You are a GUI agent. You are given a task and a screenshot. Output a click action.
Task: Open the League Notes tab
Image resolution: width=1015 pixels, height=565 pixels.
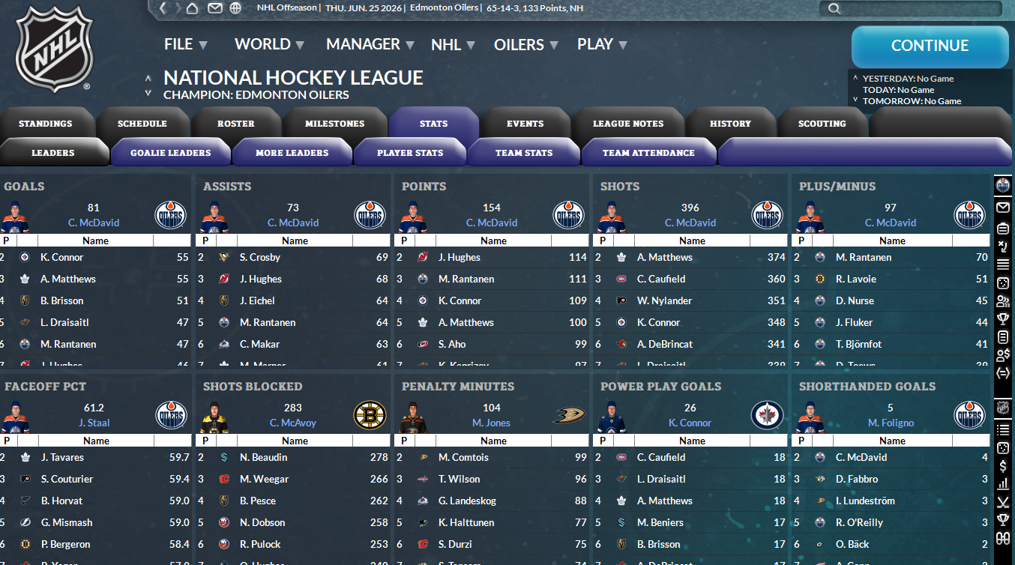[x=628, y=124]
